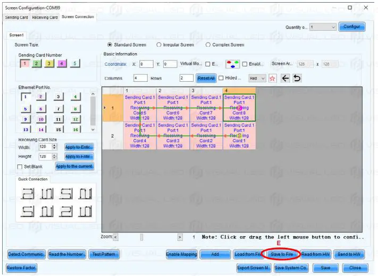Select Complex Screen radio button

point(208,45)
